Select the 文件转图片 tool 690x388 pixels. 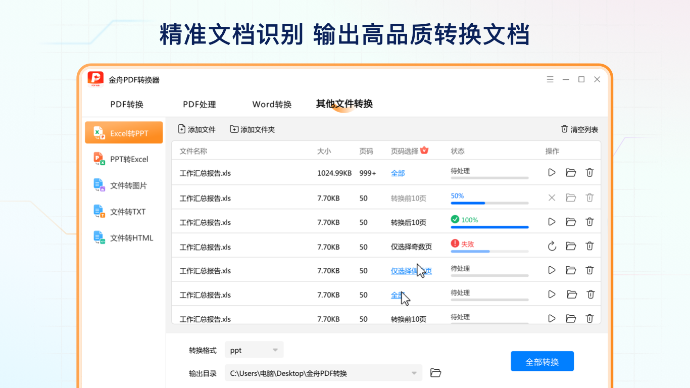coord(123,185)
